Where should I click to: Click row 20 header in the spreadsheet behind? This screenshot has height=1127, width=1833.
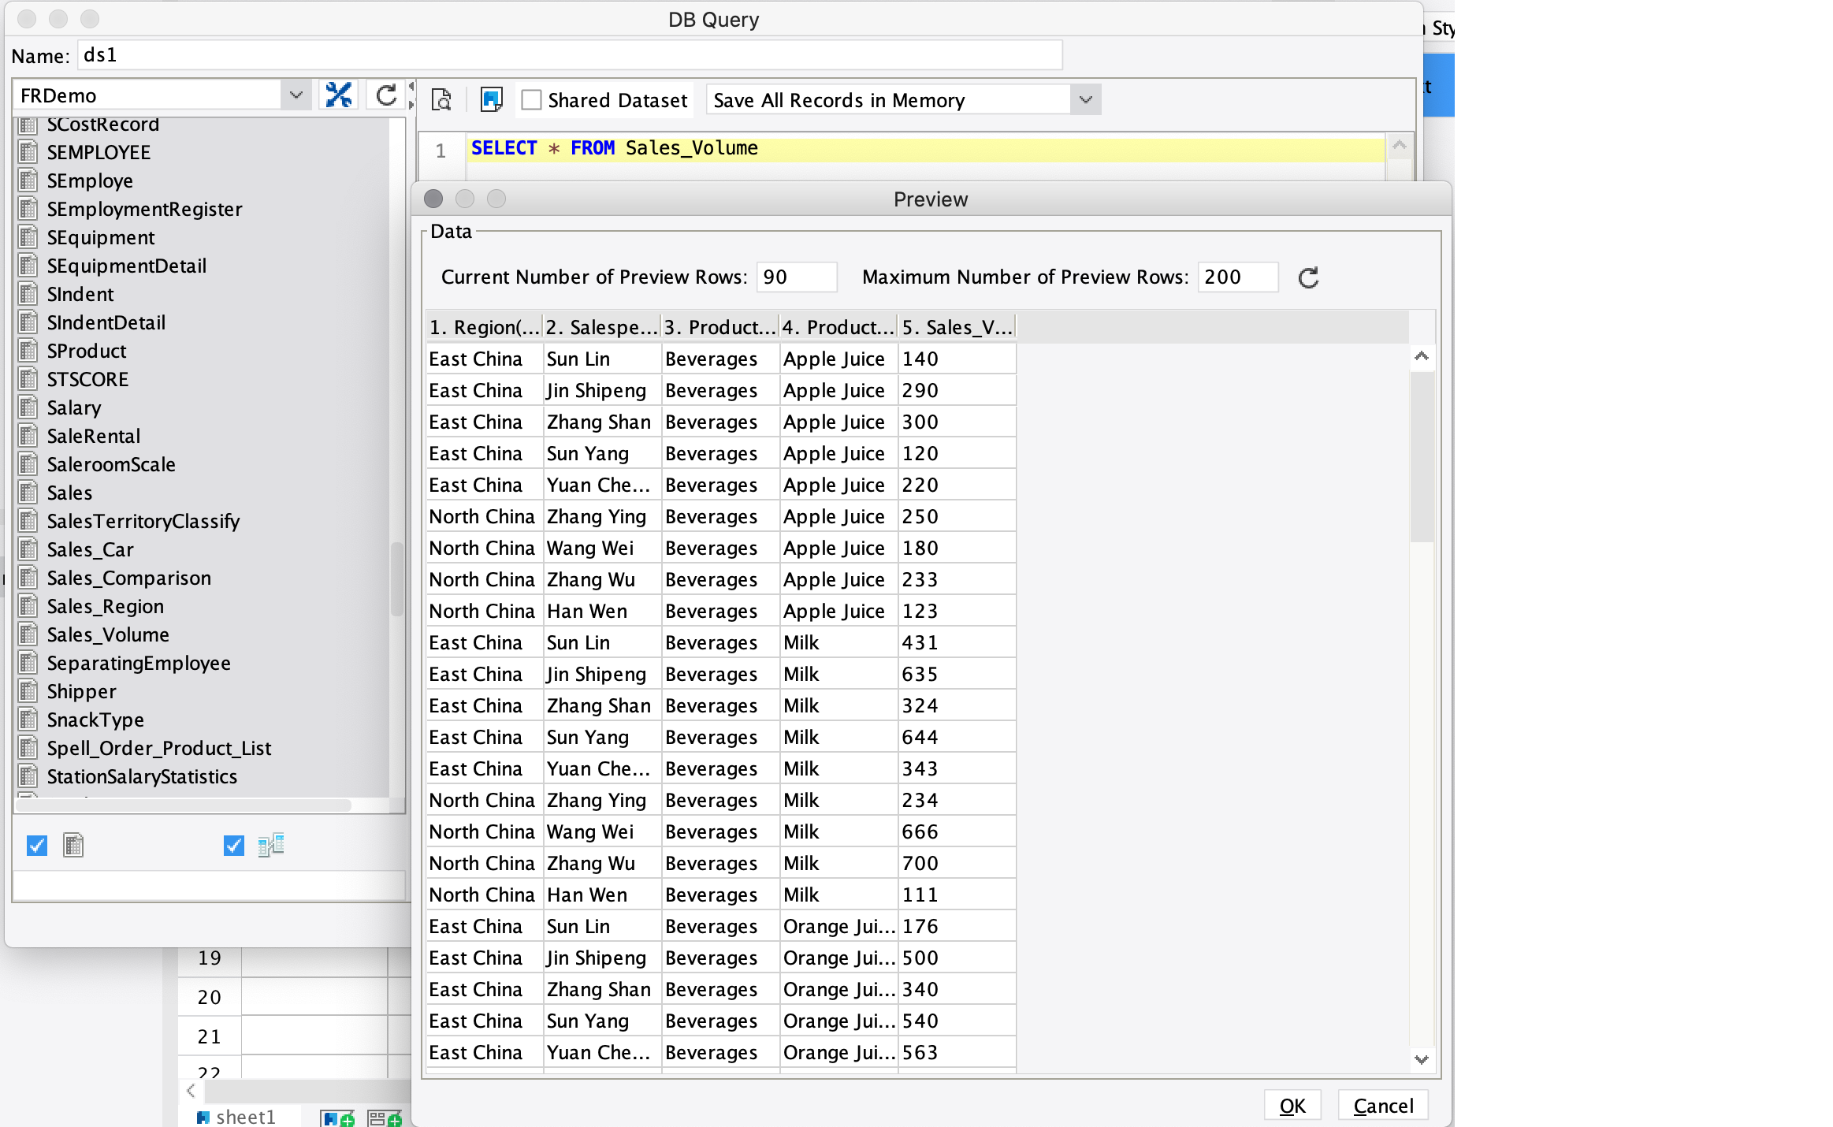pos(209,997)
